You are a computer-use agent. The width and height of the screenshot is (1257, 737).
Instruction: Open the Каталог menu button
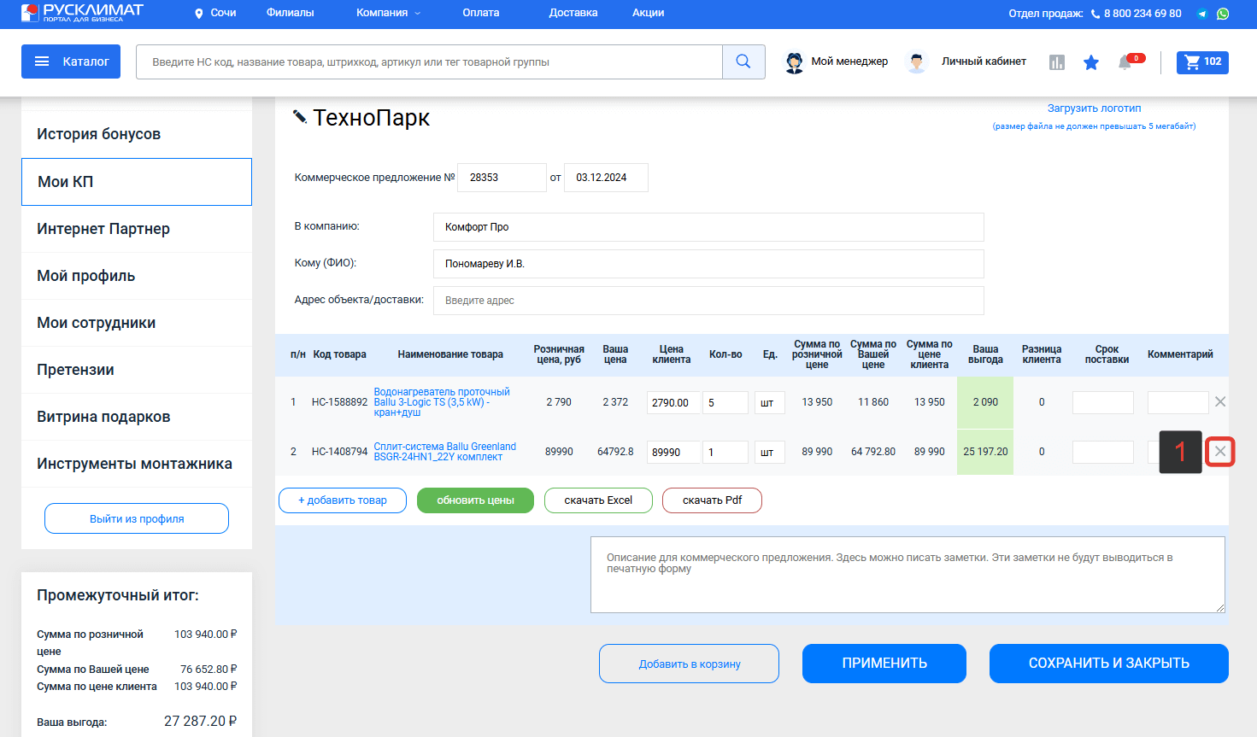click(x=71, y=61)
